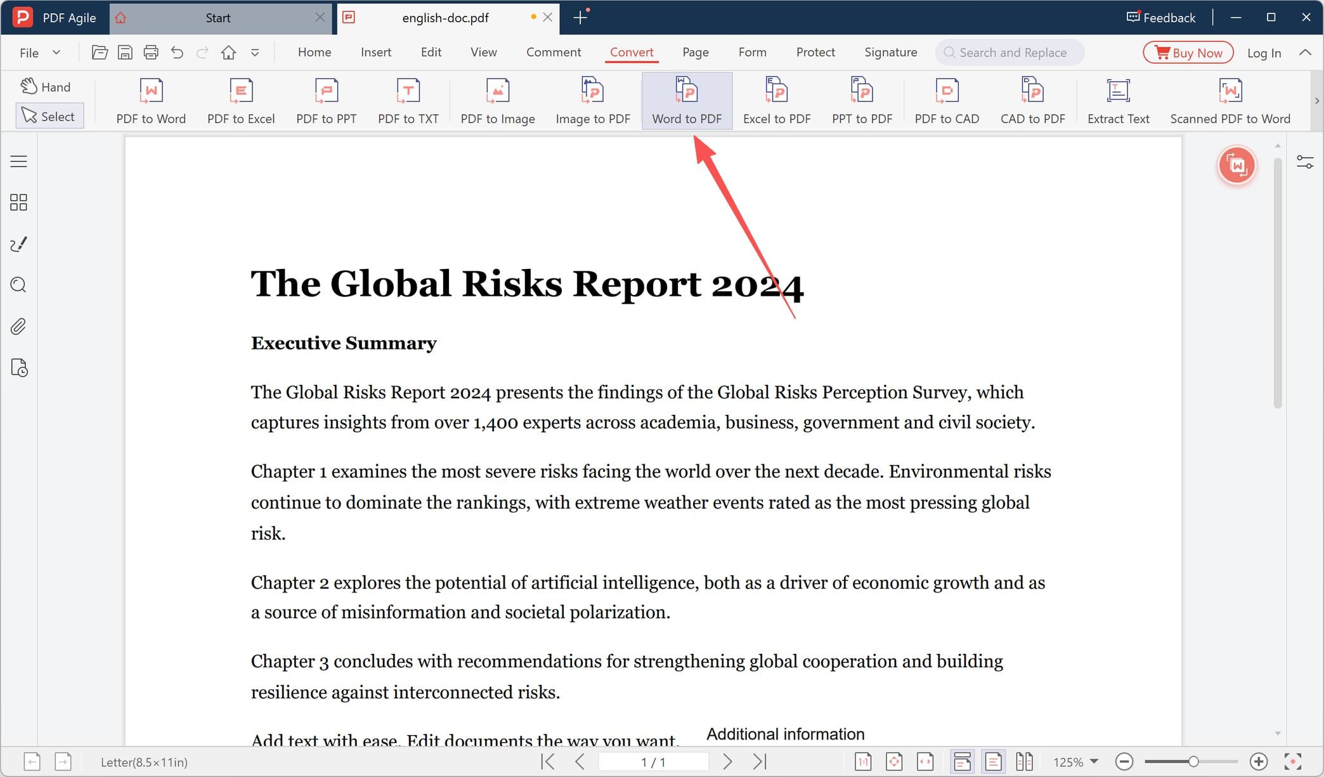Adjust the zoom slider handle
Image resolution: width=1324 pixels, height=777 pixels.
coord(1193,761)
